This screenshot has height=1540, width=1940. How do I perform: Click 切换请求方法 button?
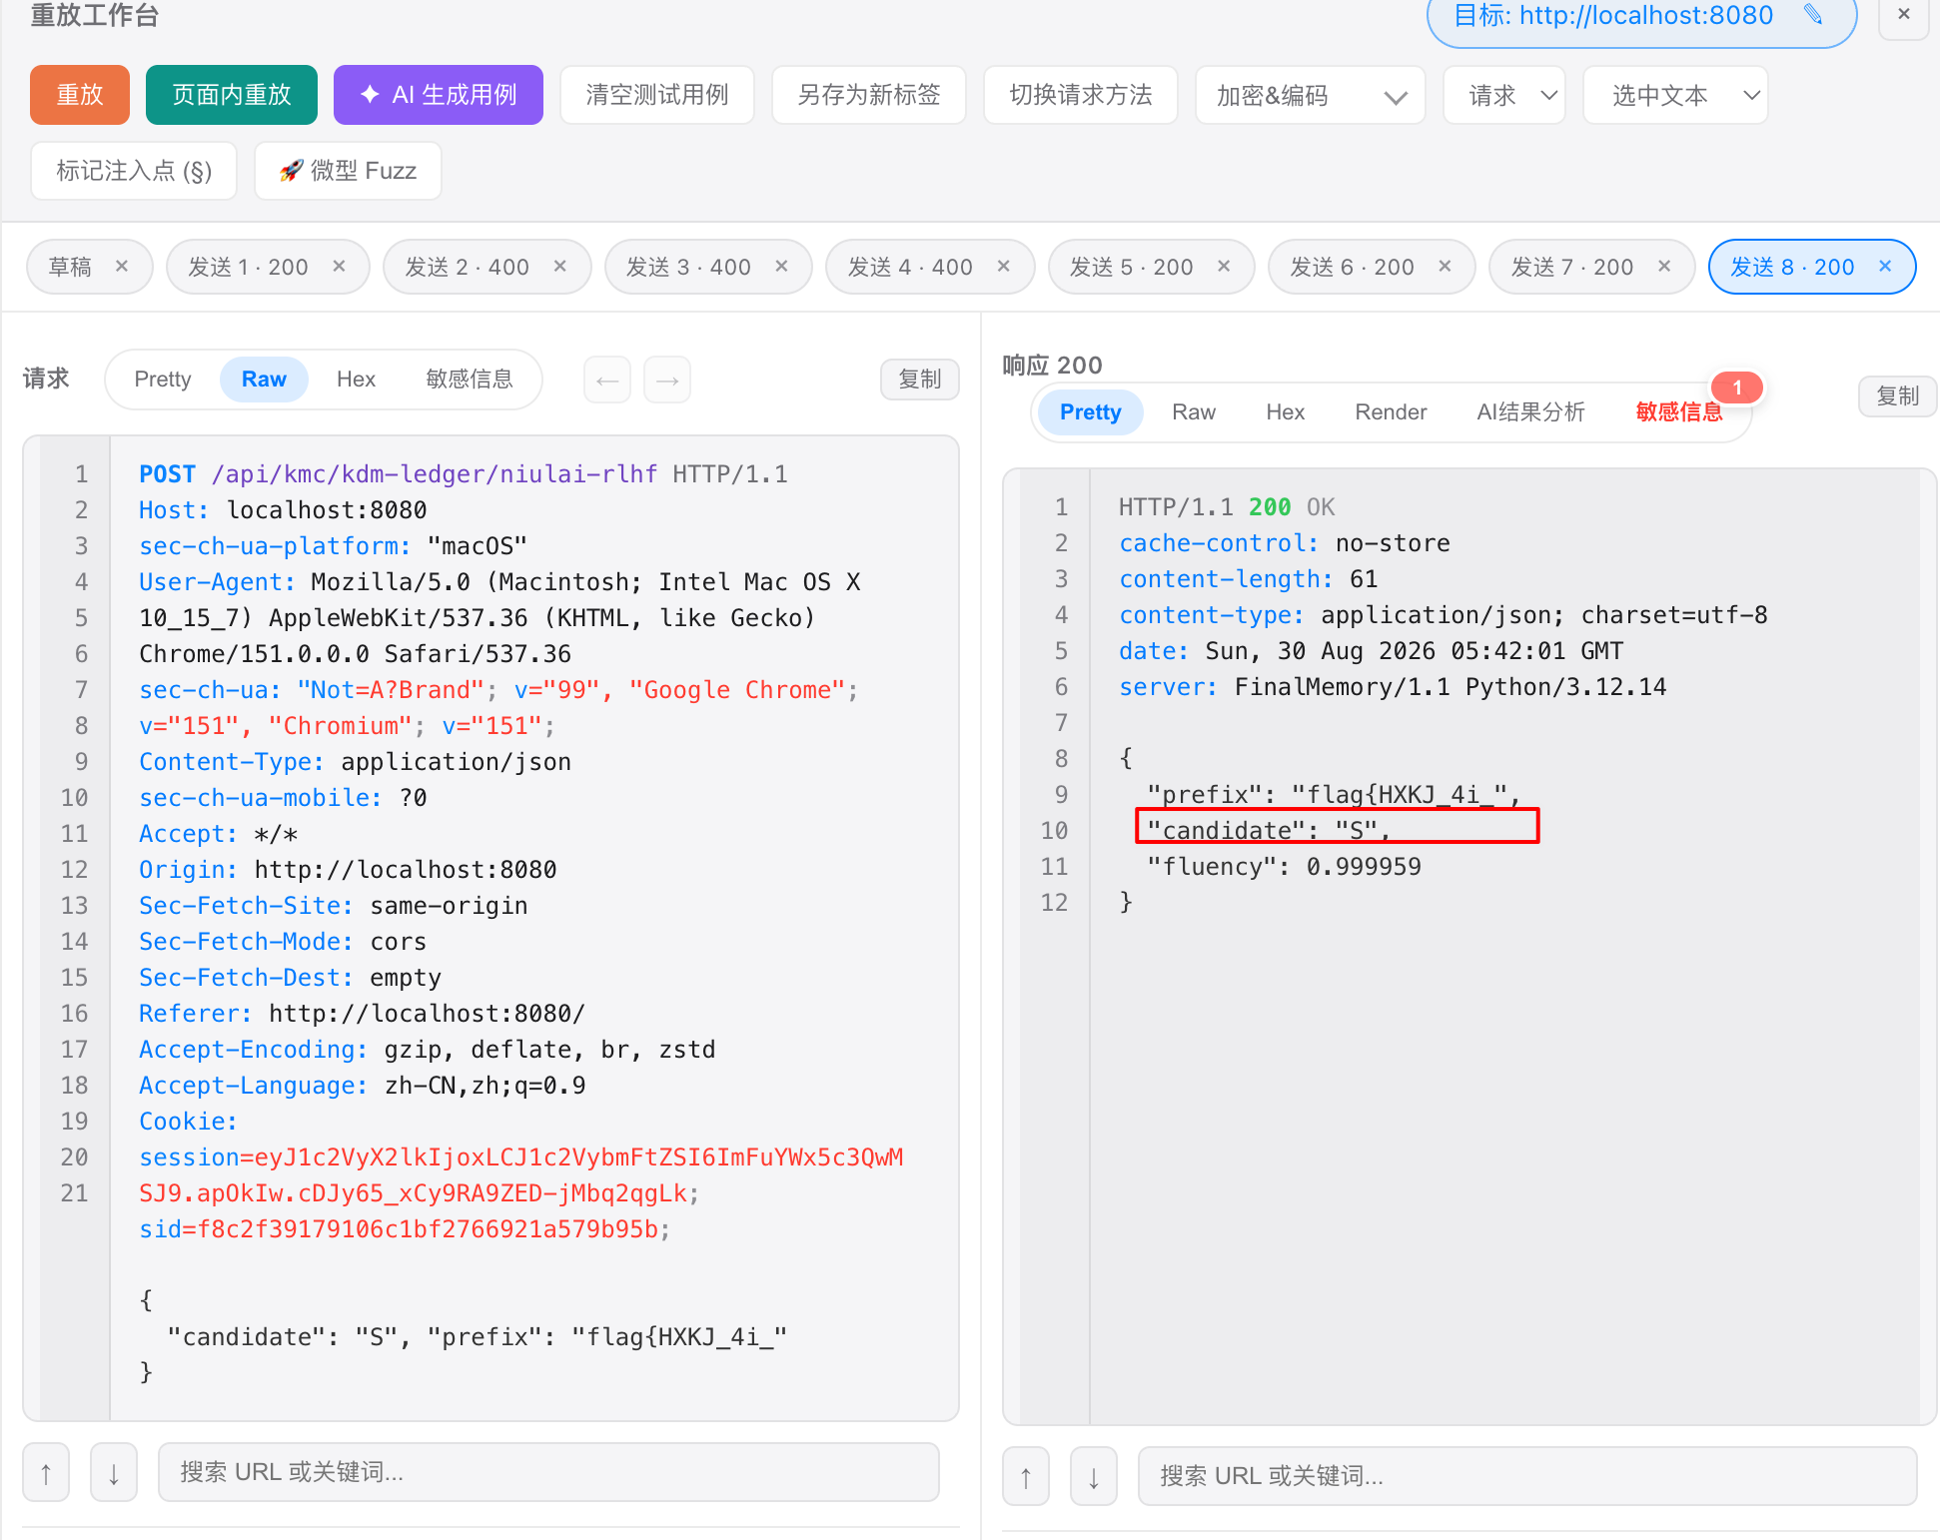point(1081,95)
